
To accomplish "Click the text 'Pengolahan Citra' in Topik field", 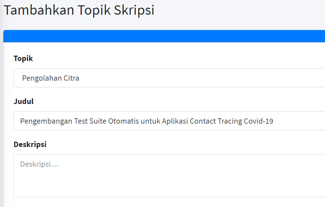I will click(x=50, y=78).
